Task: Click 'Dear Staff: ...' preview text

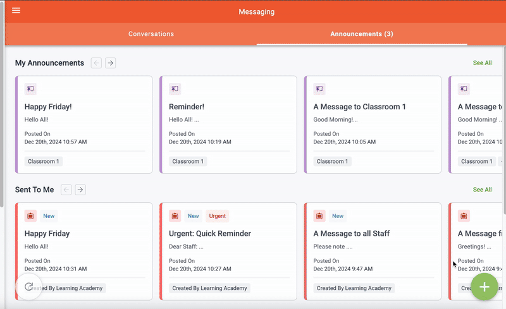Action: coord(186,246)
